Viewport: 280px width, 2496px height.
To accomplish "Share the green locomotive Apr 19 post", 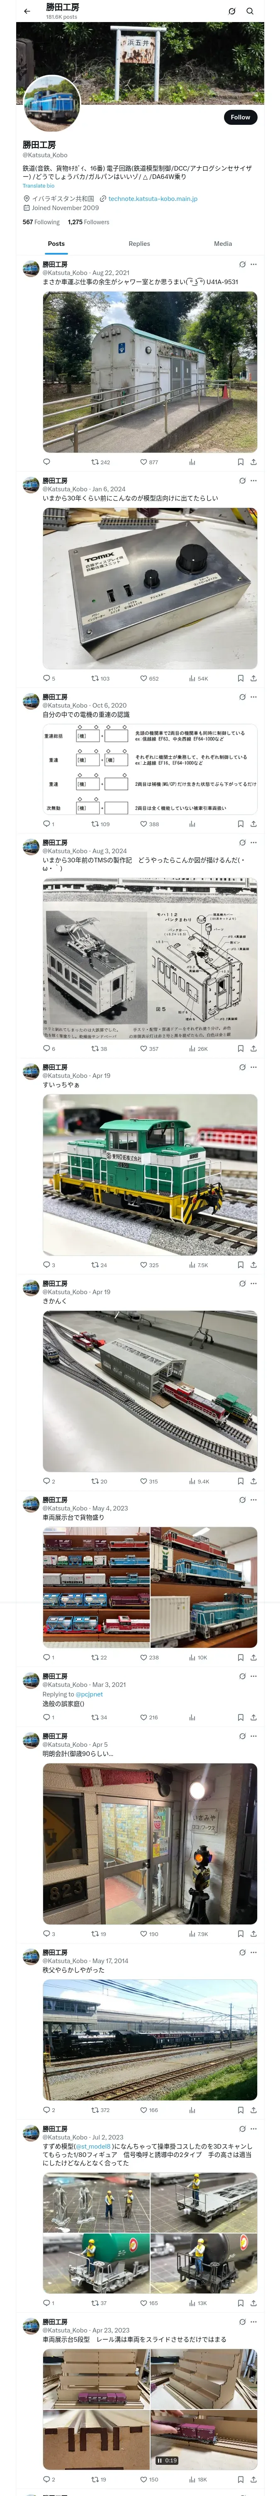I will coord(253,1265).
